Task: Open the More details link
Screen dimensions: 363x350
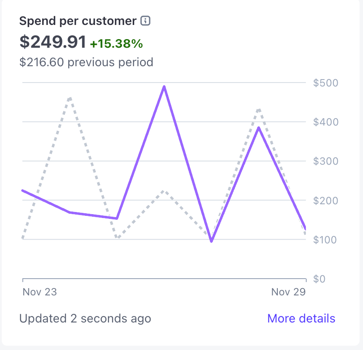Action: click(301, 319)
